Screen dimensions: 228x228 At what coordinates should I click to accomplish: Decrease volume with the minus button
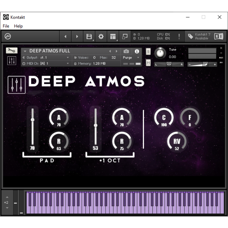coord(190,64)
